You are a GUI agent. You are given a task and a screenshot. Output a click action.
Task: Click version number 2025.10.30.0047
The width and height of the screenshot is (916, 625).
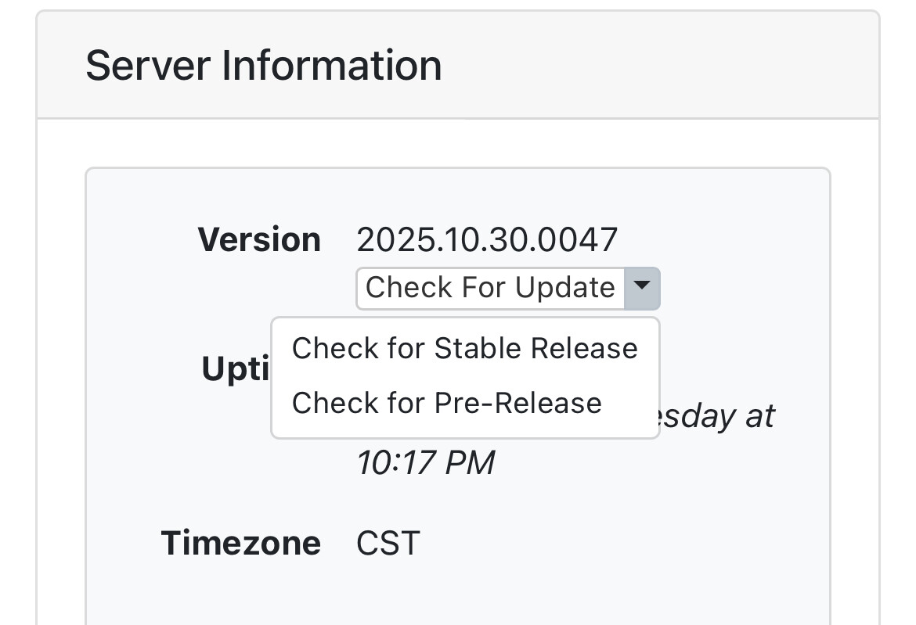click(x=487, y=239)
